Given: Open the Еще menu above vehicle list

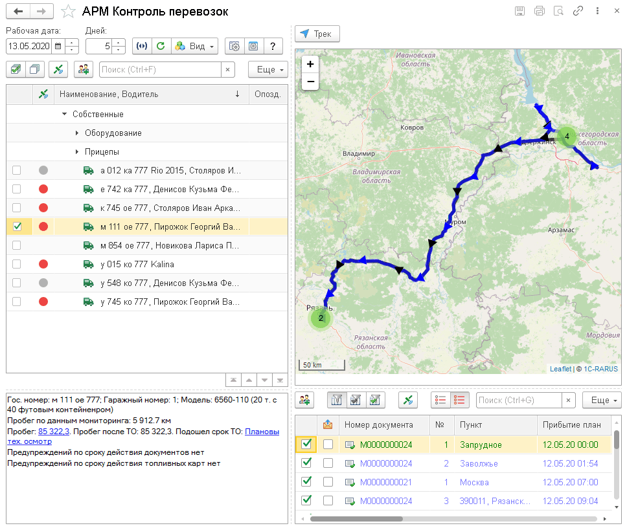Looking at the screenshot, I should pos(268,69).
